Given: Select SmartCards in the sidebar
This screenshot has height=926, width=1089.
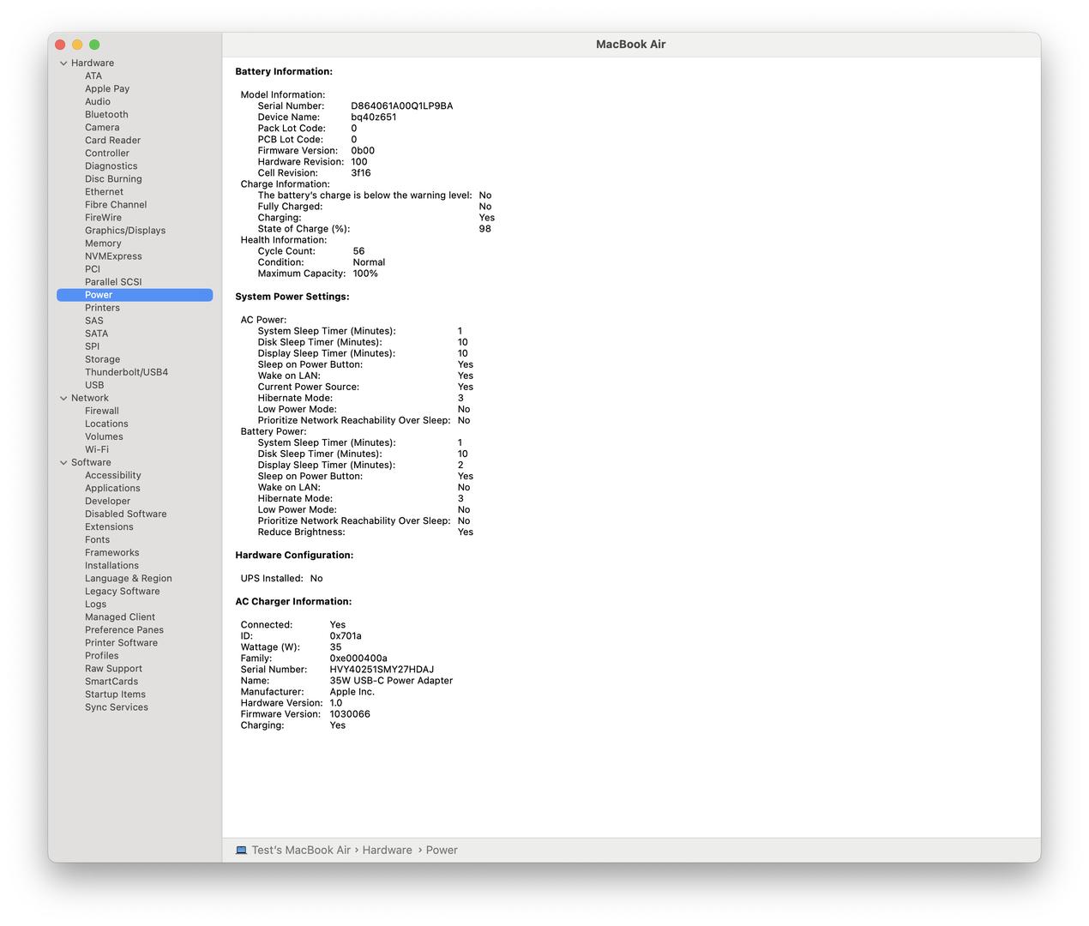Looking at the screenshot, I should pyautogui.click(x=111, y=682).
